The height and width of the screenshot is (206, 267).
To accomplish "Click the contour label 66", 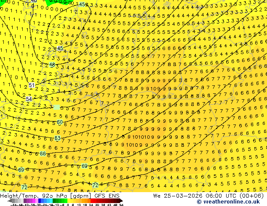I will click(x=43, y=153).
